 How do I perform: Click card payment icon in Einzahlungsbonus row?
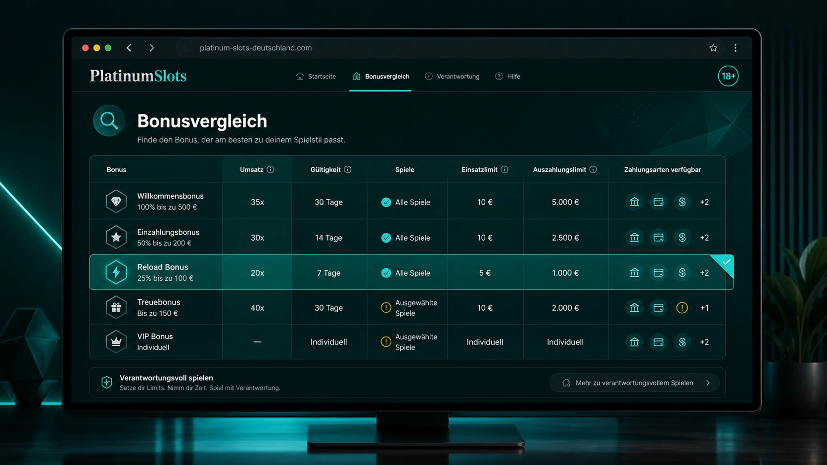tap(658, 237)
